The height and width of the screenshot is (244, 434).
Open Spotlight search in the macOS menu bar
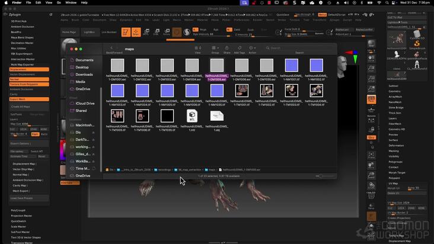point(387,2)
